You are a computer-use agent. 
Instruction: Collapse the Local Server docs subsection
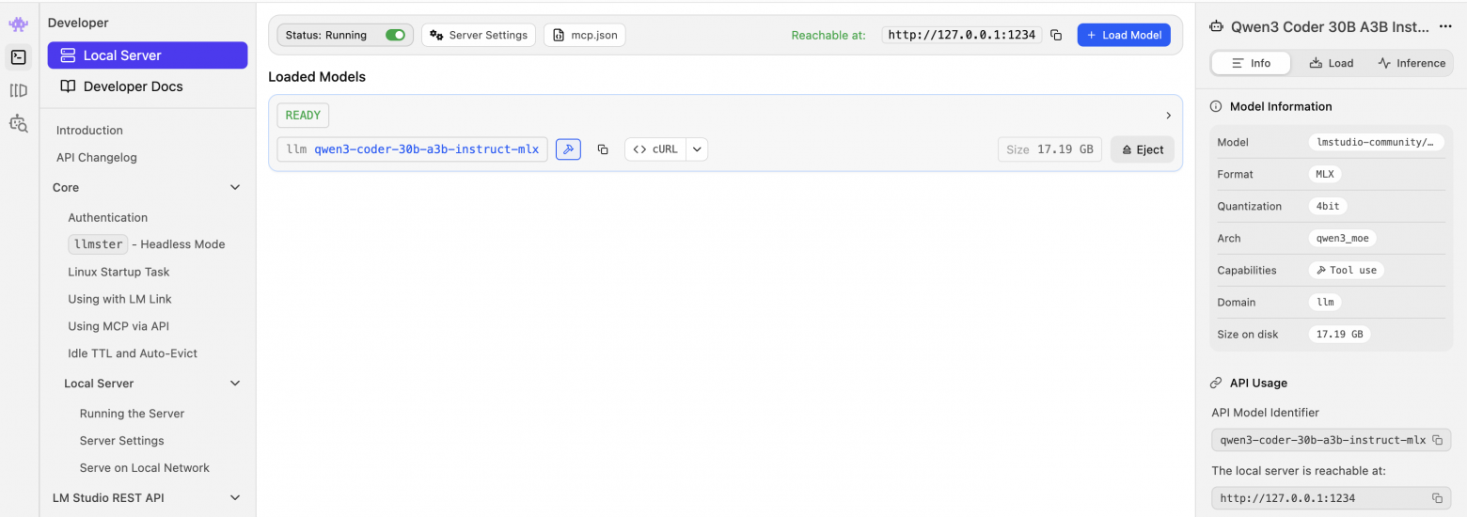point(235,384)
